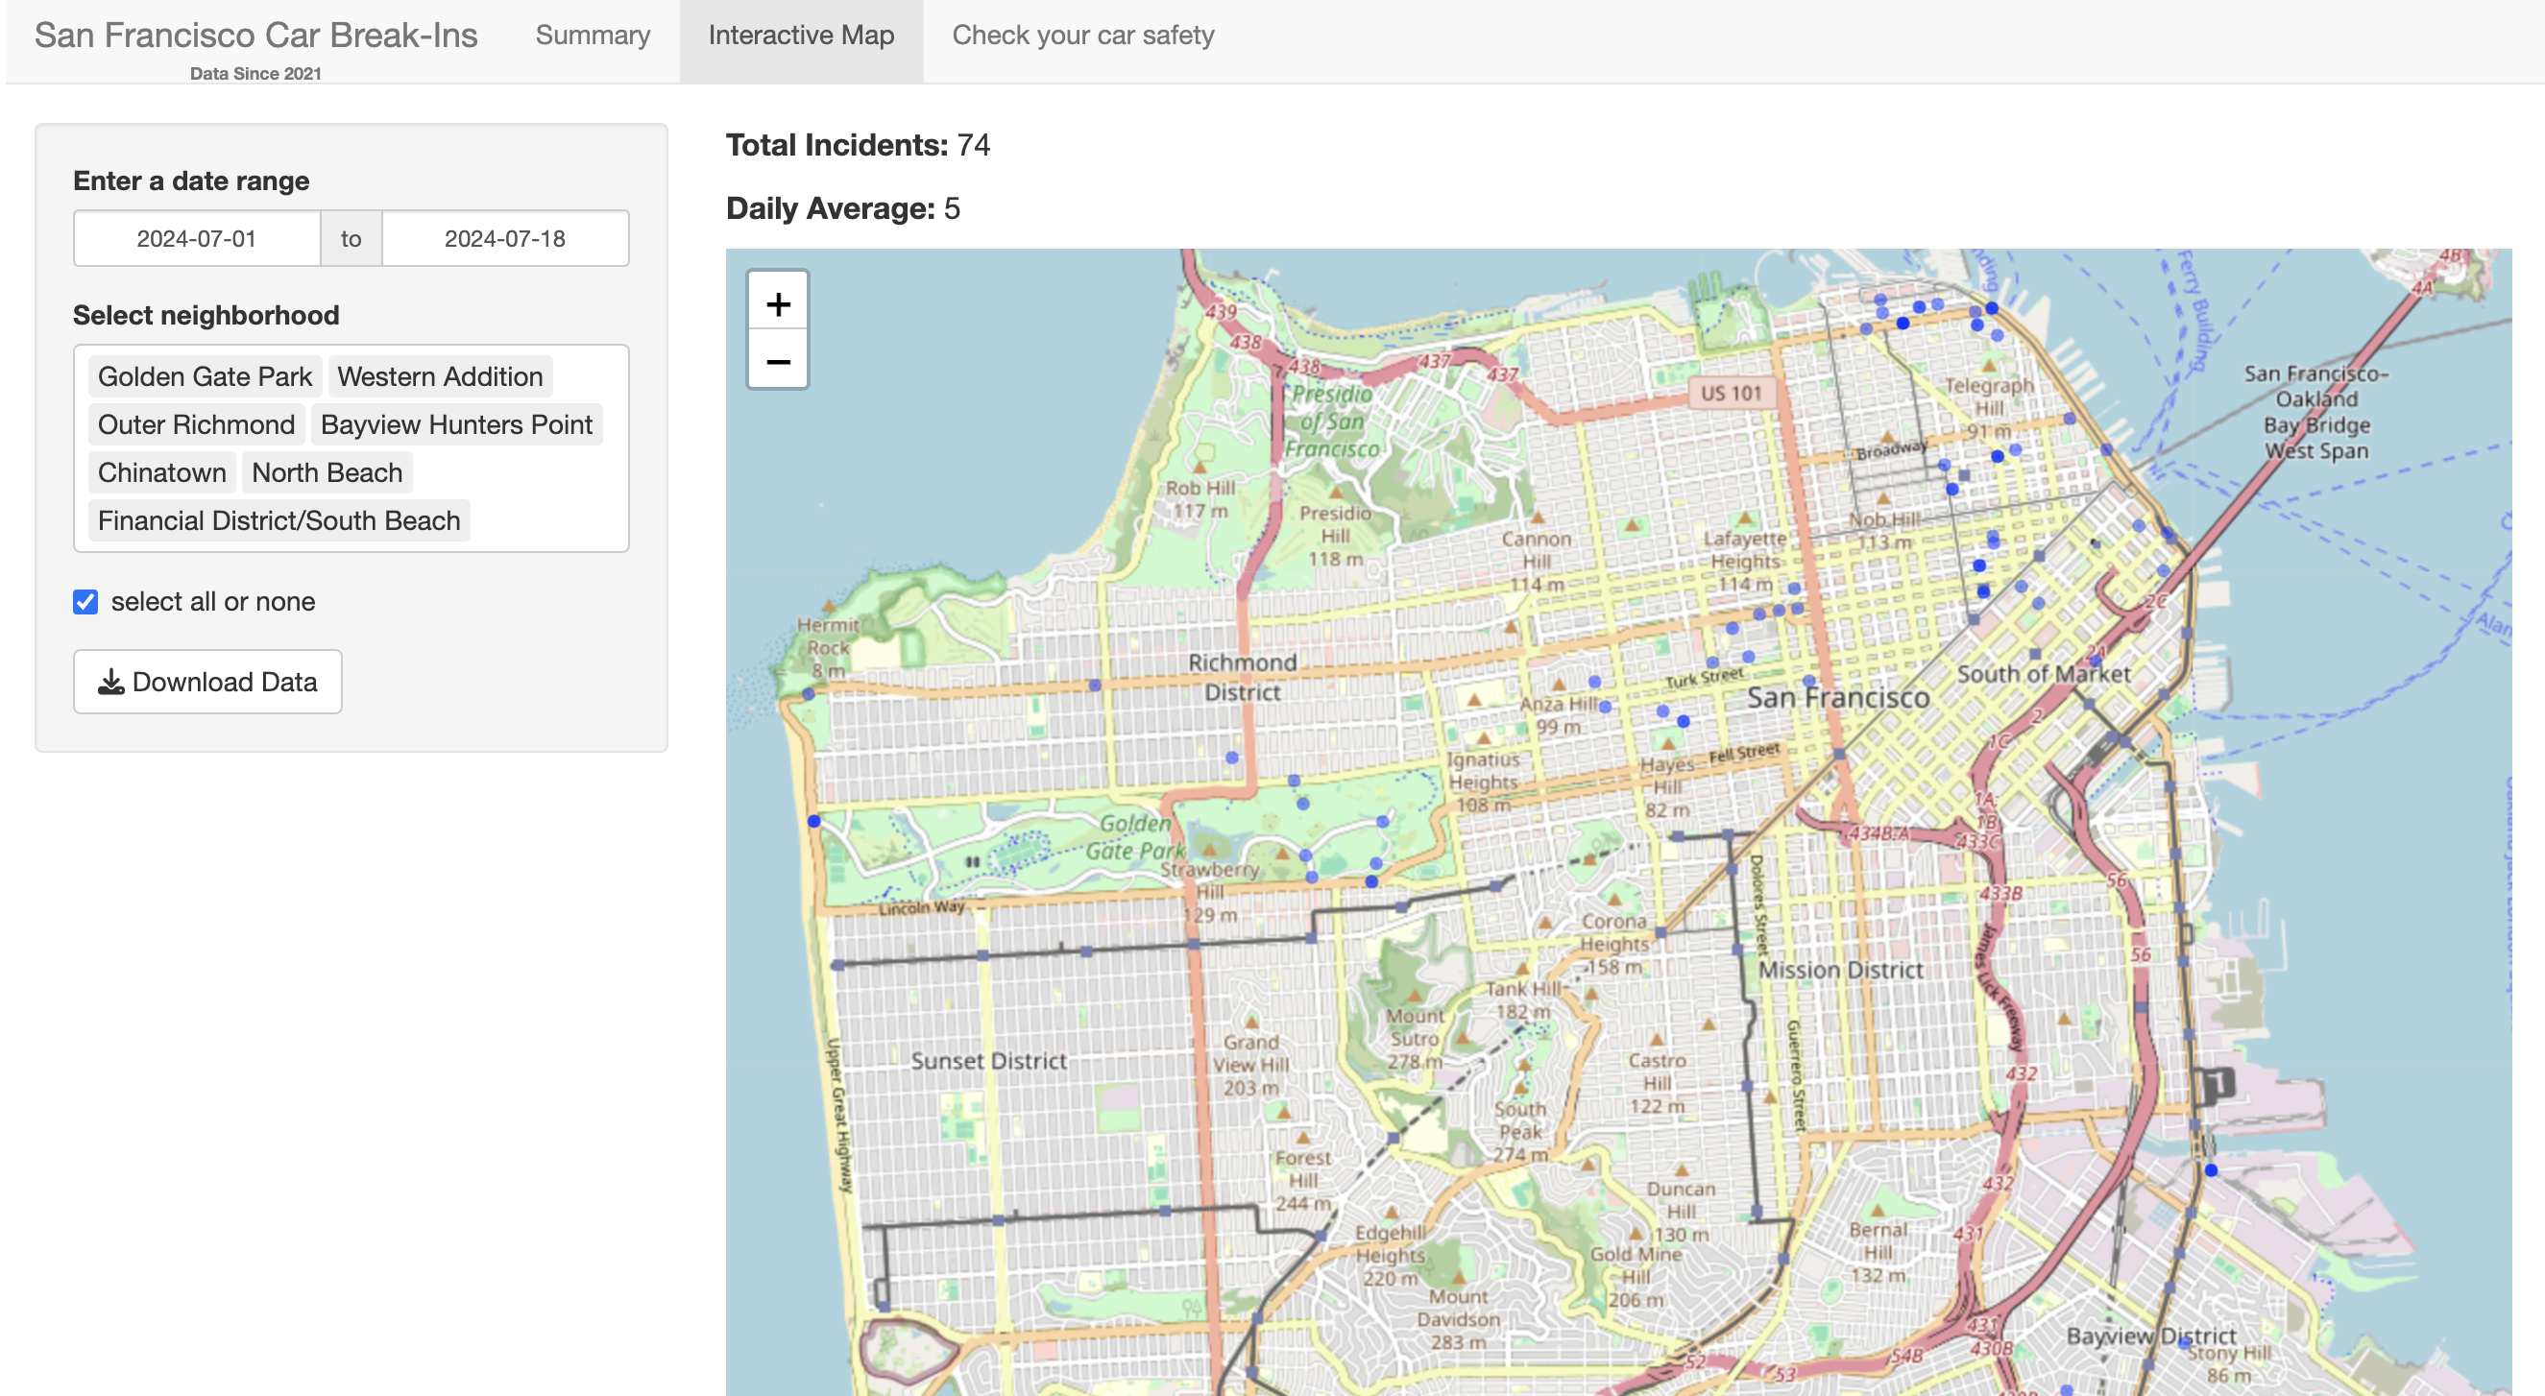This screenshot has width=2545, height=1396.
Task: Select the Chinatown neighborhood tag
Action: point(162,472)
